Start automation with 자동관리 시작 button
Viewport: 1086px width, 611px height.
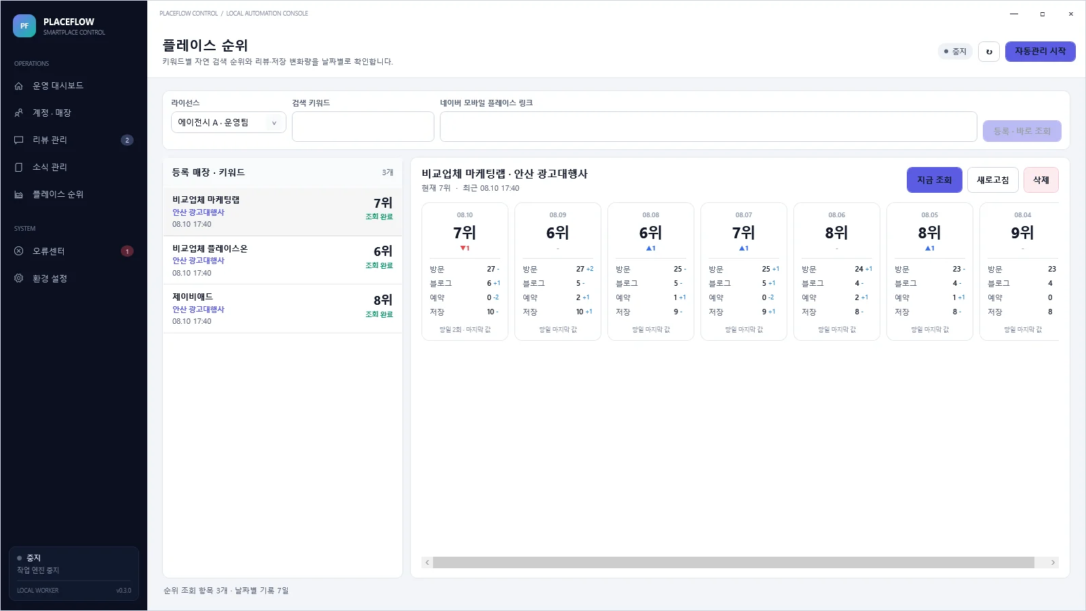[x=1041, y=52]
